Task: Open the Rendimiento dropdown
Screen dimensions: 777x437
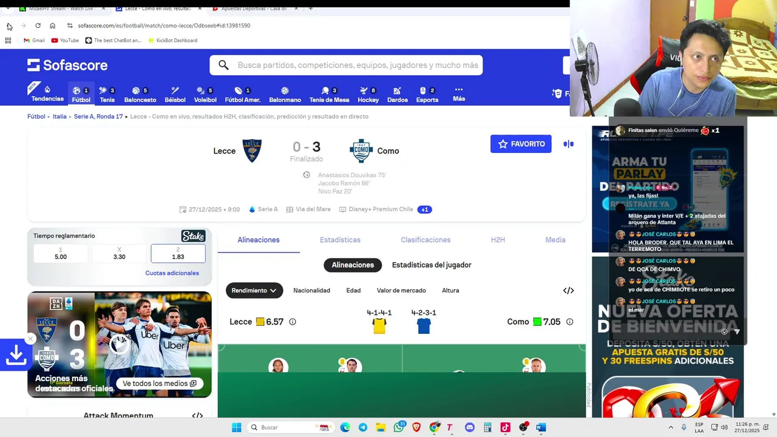Action: [254, 291]
